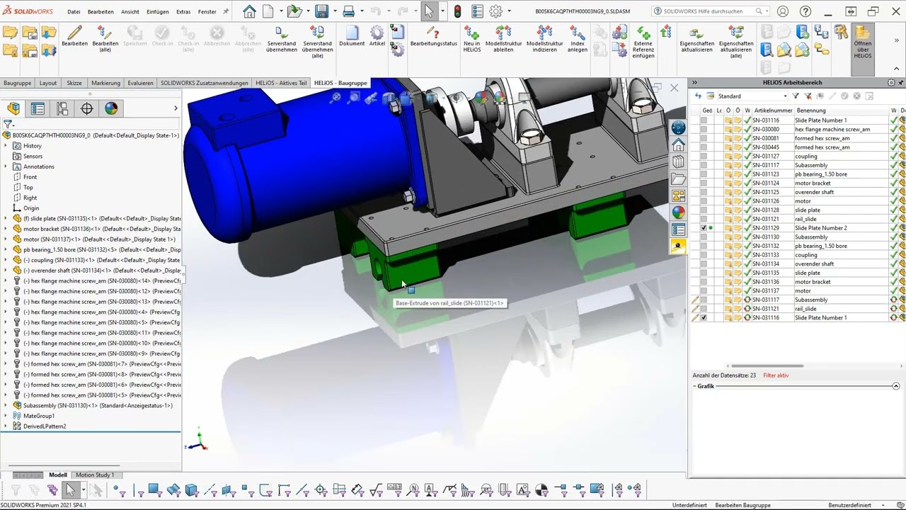Click Eigenschaften aktualisieren (alle)
Screen dimensions: 906x510
pyautogui.click(x=735, y=40)
